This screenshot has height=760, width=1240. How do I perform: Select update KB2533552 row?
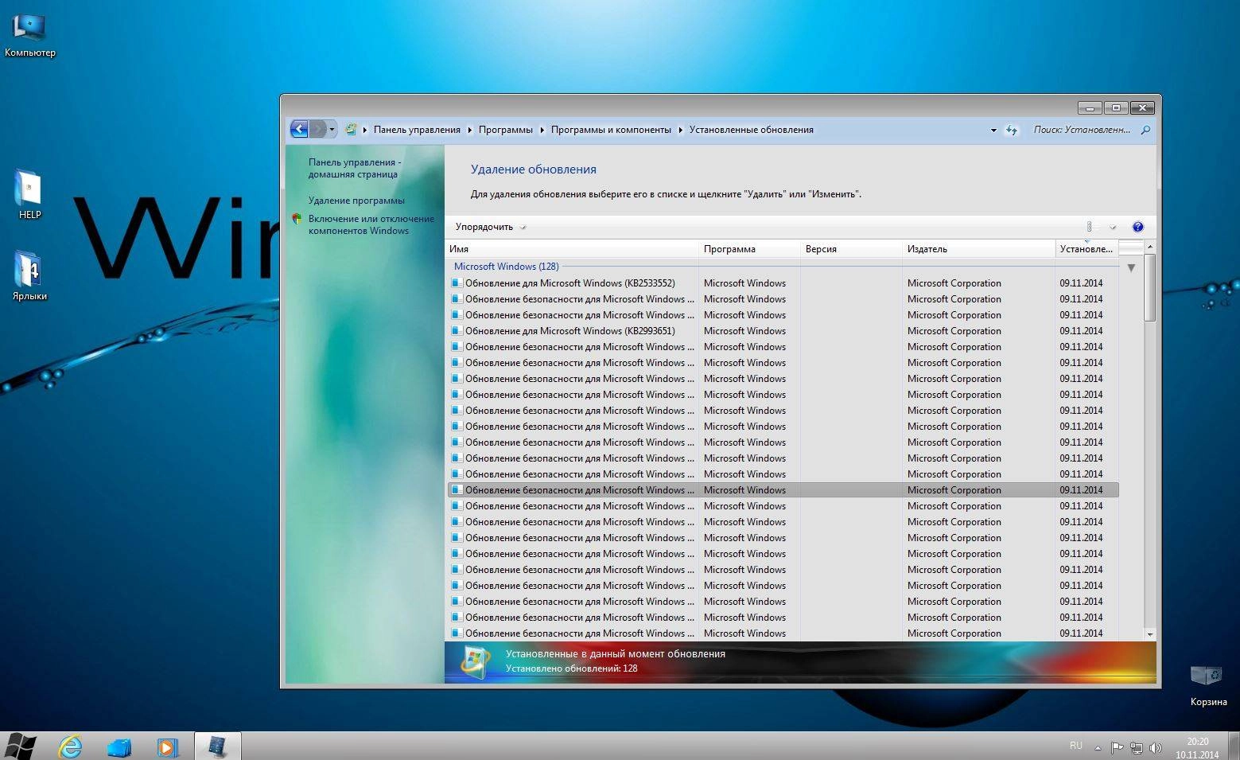(783, 283)
